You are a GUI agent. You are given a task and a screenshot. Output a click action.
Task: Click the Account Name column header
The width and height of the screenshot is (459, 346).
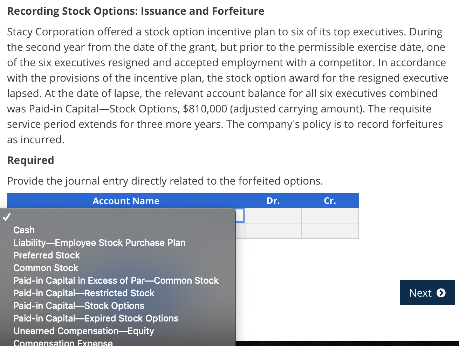click(126, 201)
